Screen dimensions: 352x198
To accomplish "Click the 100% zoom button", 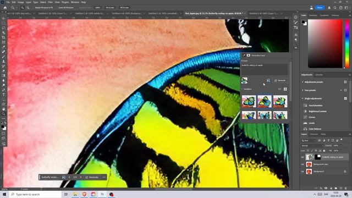I will [97, 8].
